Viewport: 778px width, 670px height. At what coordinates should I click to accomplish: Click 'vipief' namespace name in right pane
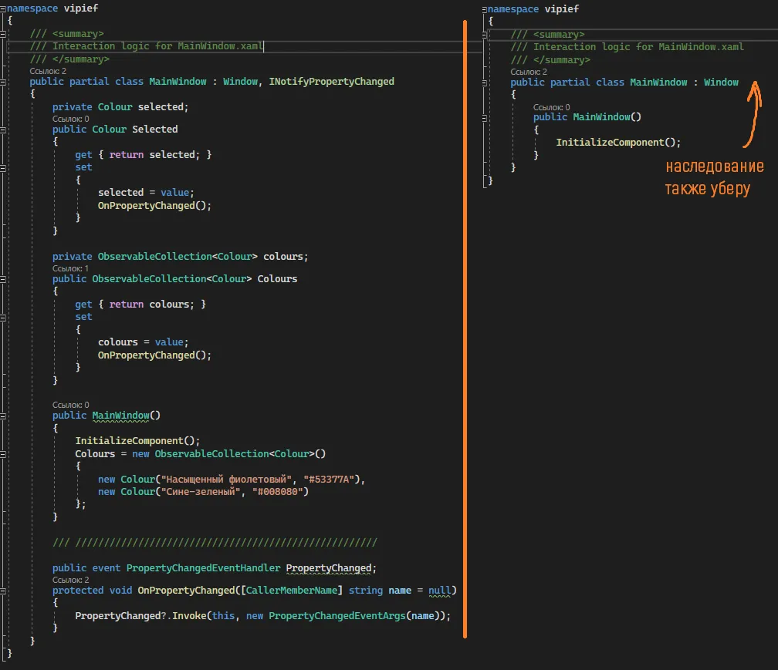[x=562, y=9]
